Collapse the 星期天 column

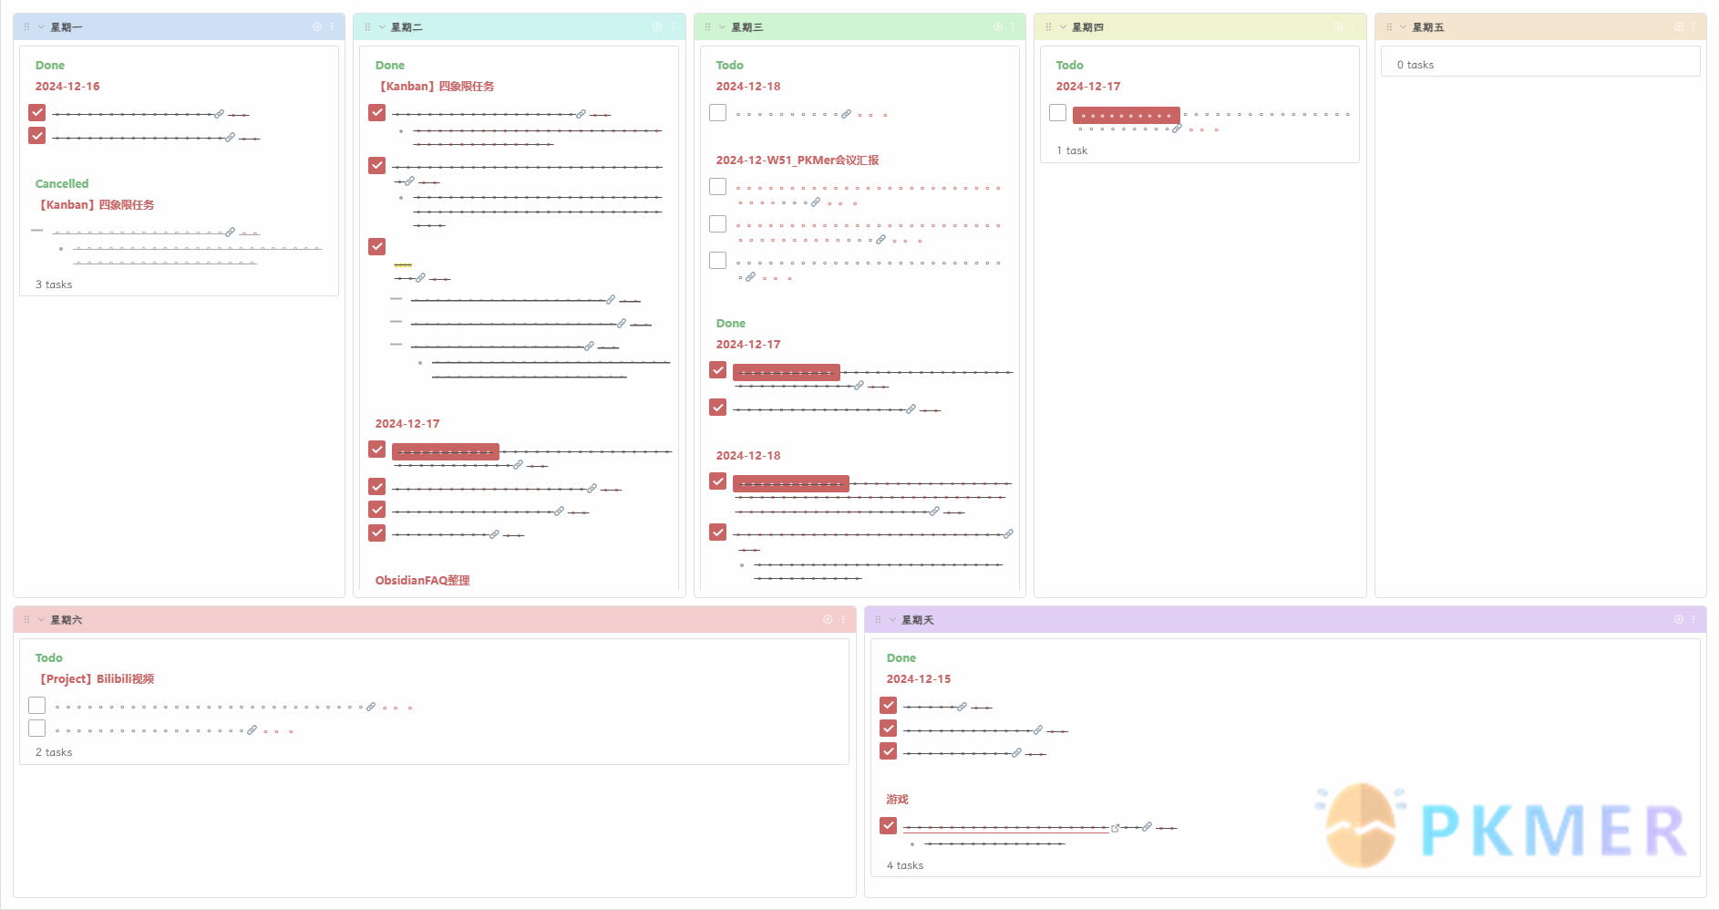[x=892, y=620]
